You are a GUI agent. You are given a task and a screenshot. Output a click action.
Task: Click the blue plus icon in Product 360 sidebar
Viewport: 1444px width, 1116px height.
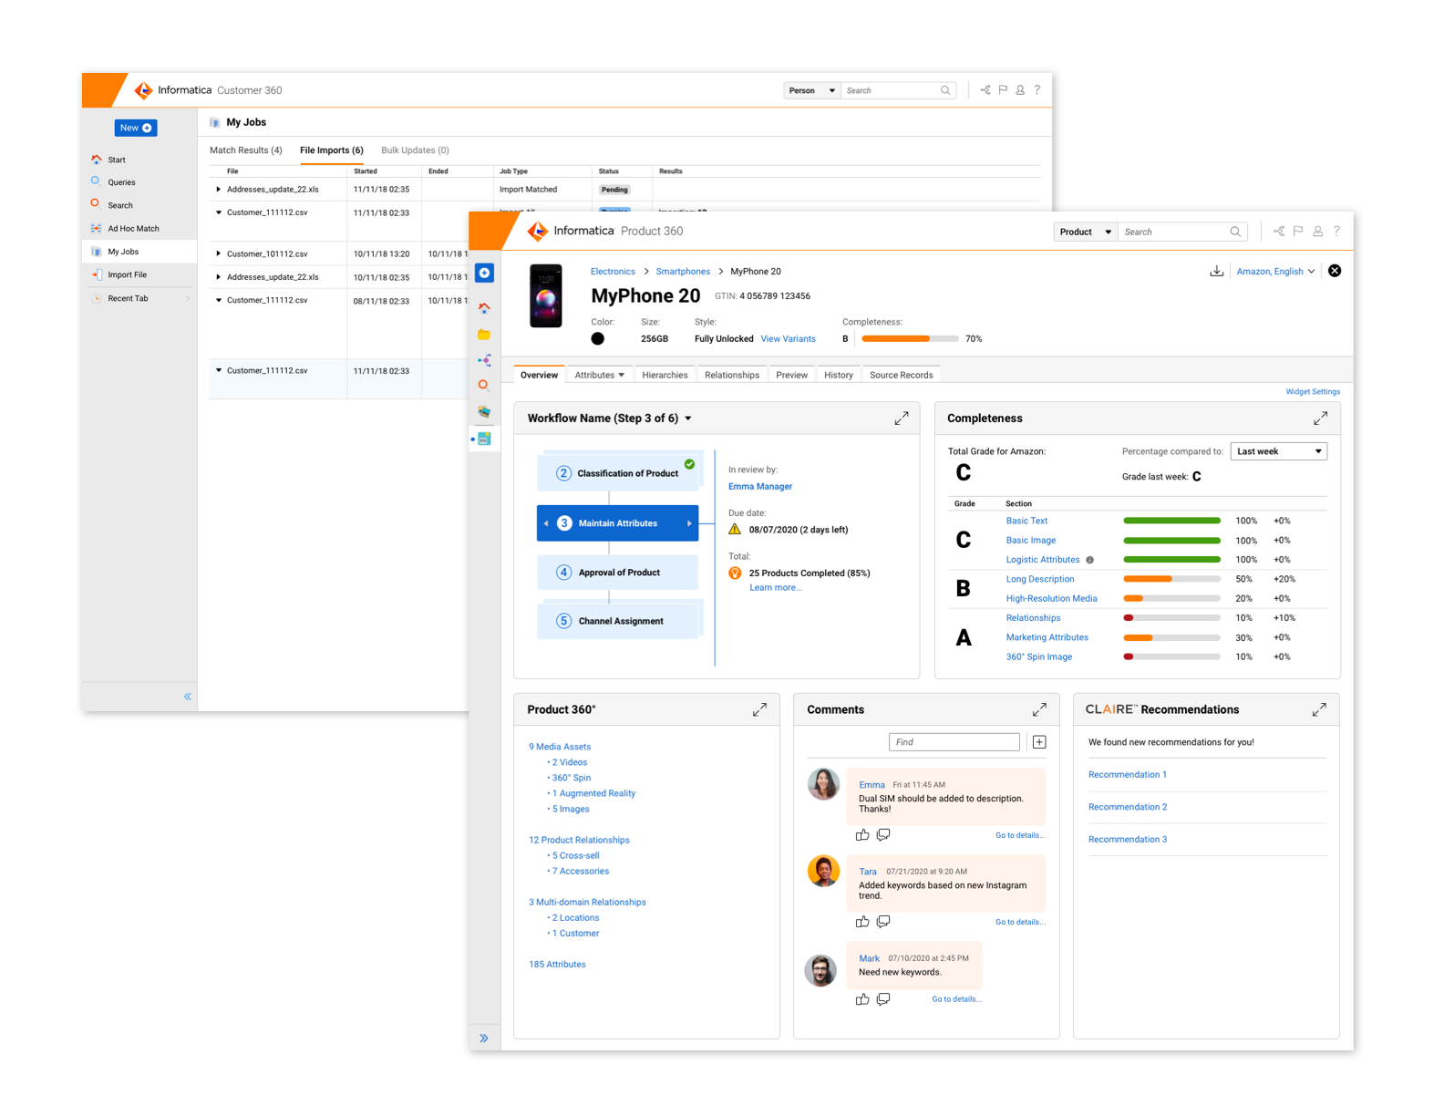[x=484, y=273]
